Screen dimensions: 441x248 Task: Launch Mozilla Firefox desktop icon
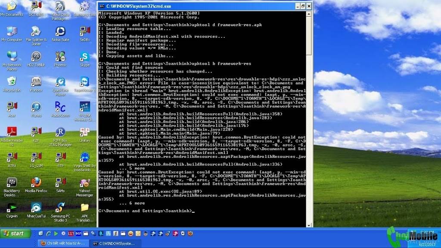36,185
